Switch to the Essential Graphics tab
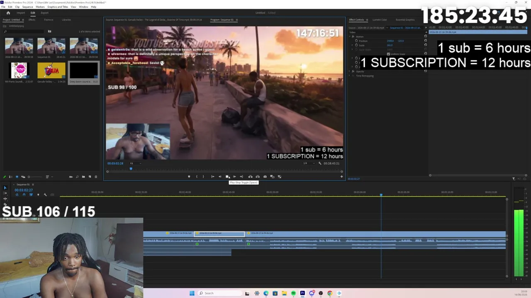 coord(405,20)
